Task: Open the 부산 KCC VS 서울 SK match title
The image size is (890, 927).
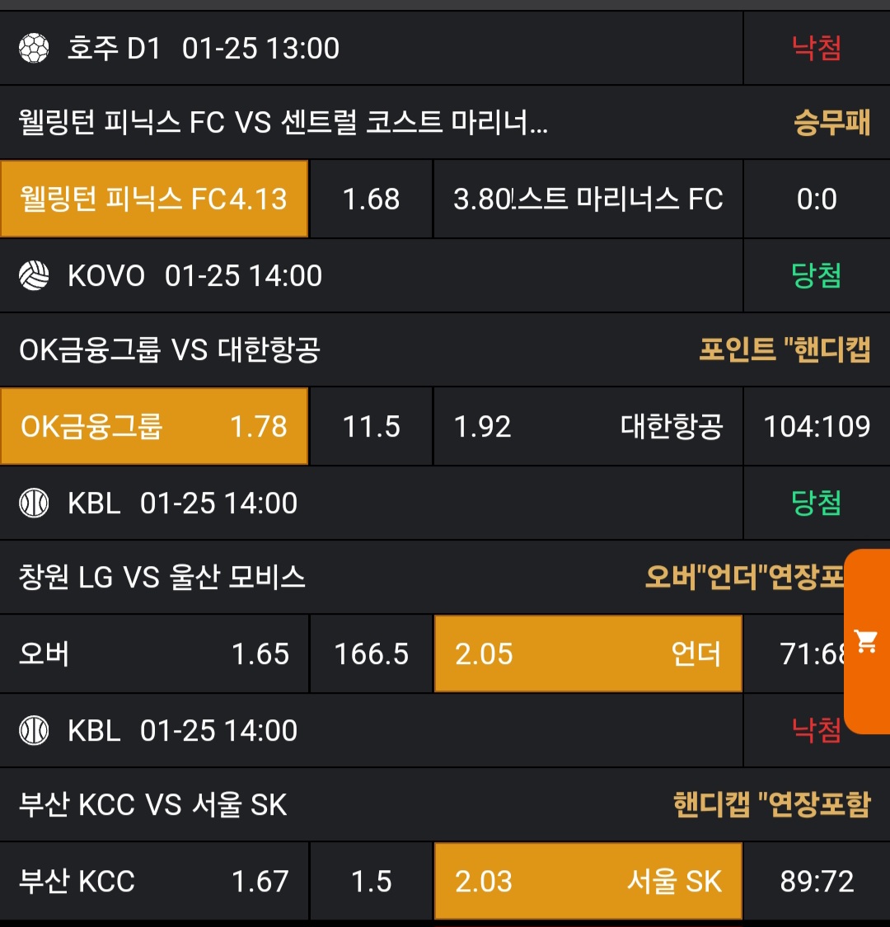Action: (152, 806)
